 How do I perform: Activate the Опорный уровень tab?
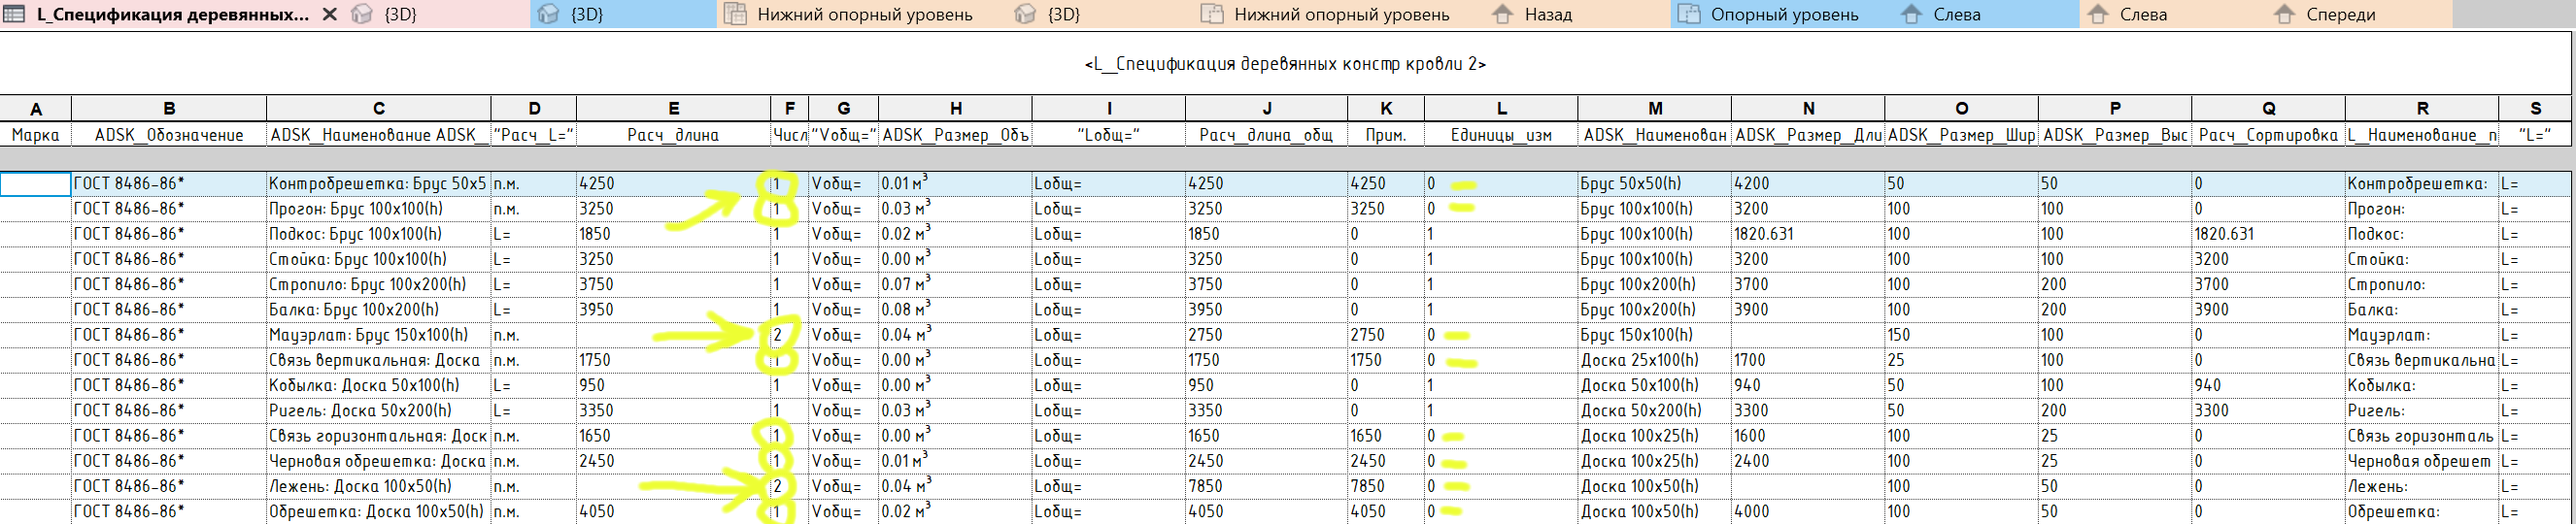(1784, 15)
